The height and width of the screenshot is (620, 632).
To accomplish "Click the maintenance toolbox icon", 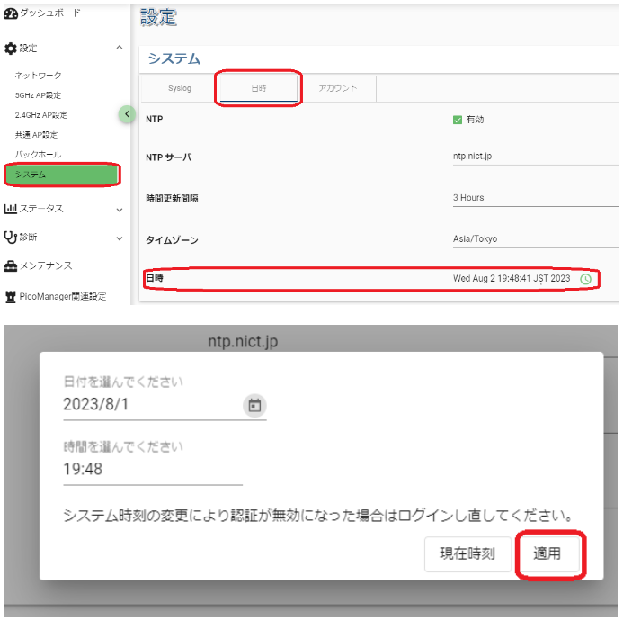I will [x=11, y=265].
